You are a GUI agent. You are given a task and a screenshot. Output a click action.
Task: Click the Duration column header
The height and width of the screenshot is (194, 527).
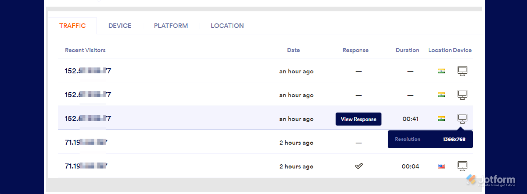click(x=407, y=50)
